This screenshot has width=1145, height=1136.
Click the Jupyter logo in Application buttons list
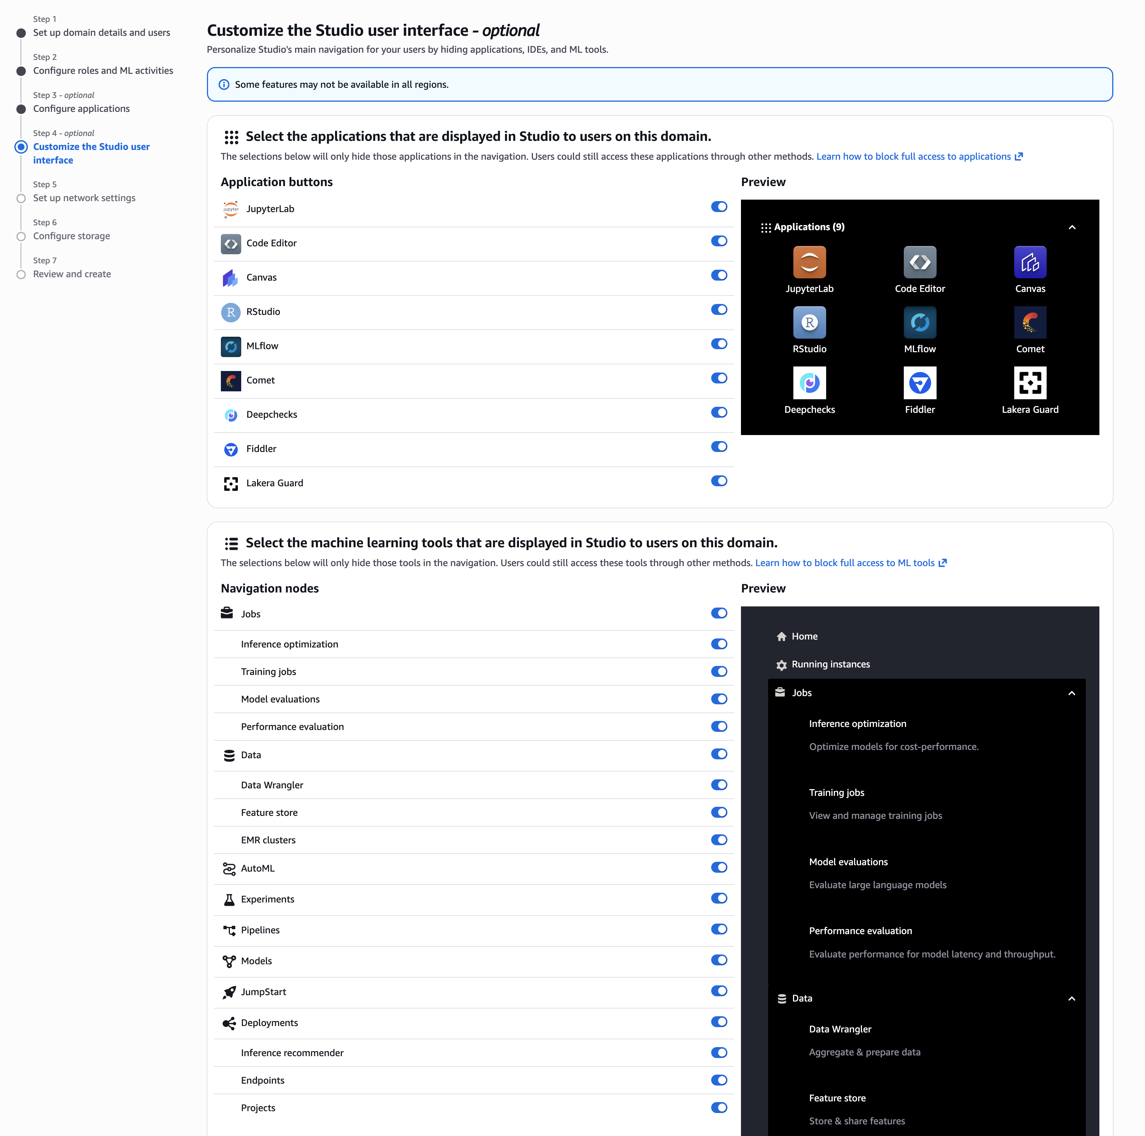pos(231,209)
